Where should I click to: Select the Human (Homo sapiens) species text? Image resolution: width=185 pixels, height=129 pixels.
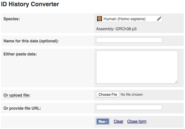pyautogui.click(x=124, y=19)
